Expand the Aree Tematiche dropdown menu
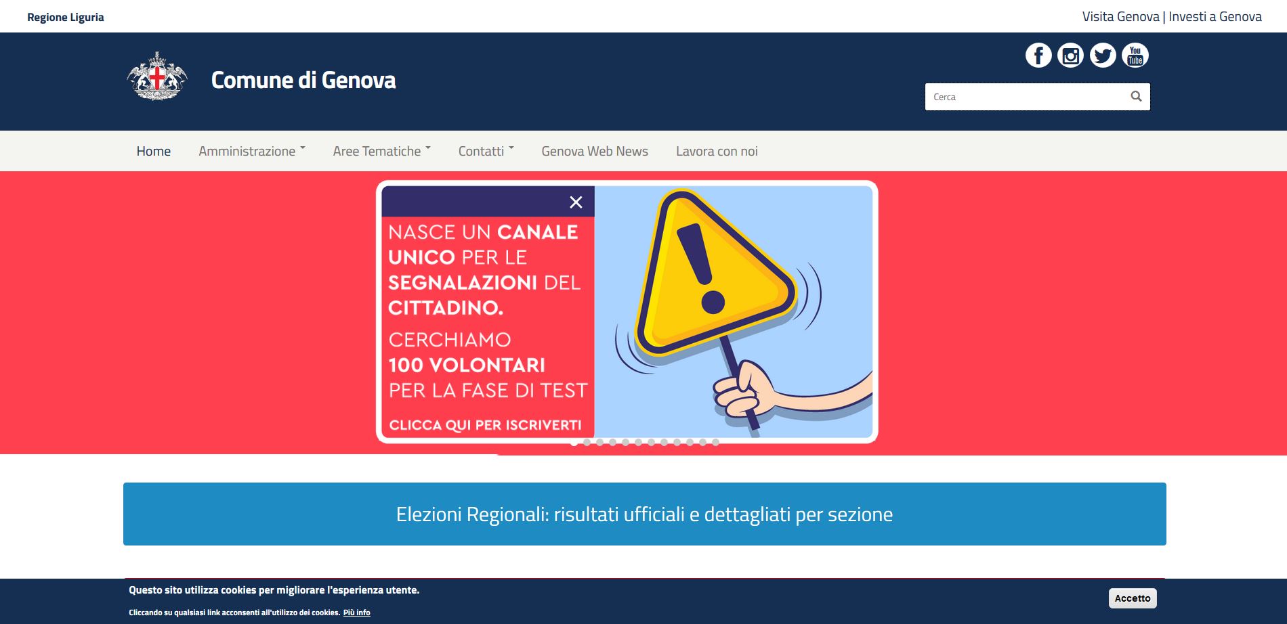Image resolution: width=1287 pixels, height=624 pixels. pos(381,151)
